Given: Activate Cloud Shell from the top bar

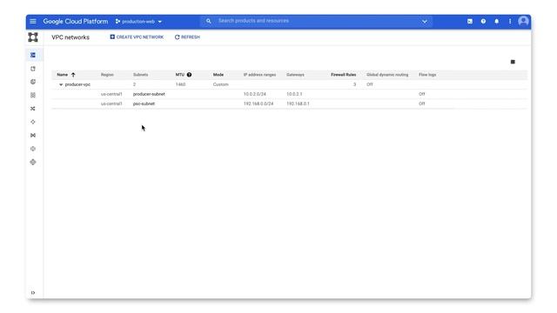Looking at the screenshot, I should 470,21.
